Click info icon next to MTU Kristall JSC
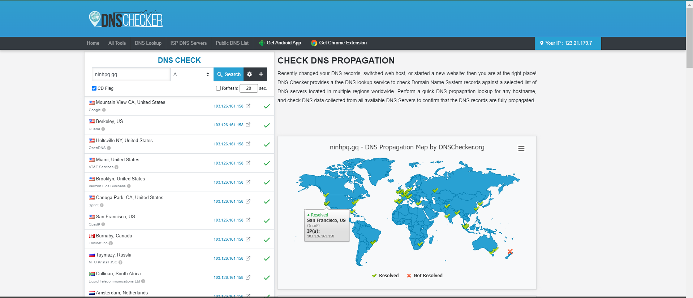This screenshot has width=693, height=298. (x=120, y=262)
